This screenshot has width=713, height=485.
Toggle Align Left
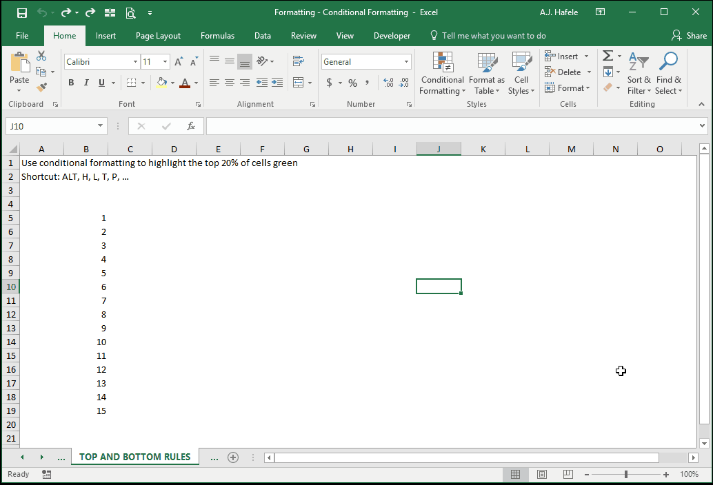click(214, 83)
